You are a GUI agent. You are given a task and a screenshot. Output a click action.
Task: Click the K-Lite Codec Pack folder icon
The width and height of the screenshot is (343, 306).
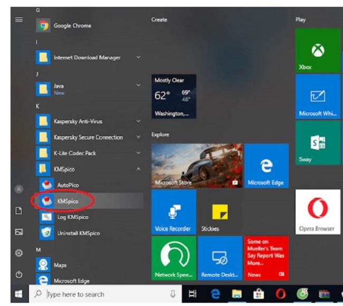click(x=43, y=153)
